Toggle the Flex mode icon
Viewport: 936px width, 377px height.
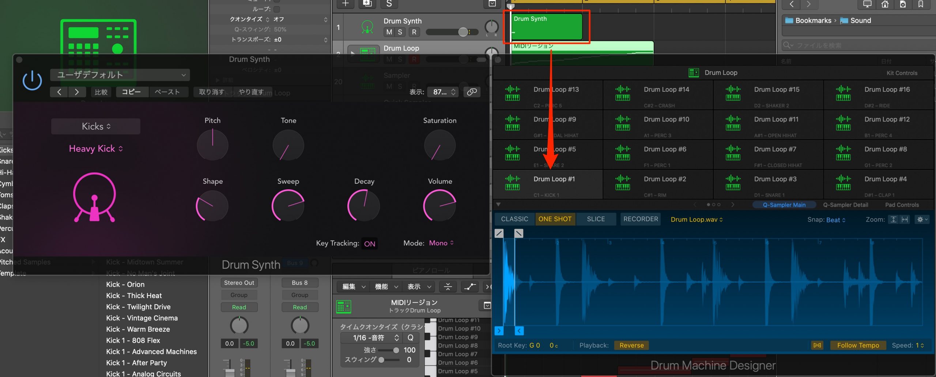817,346
